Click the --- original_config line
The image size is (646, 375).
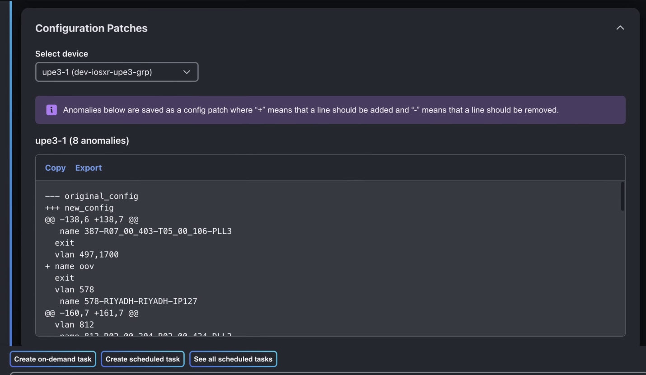pyautogui.click(x=92, y=196)
